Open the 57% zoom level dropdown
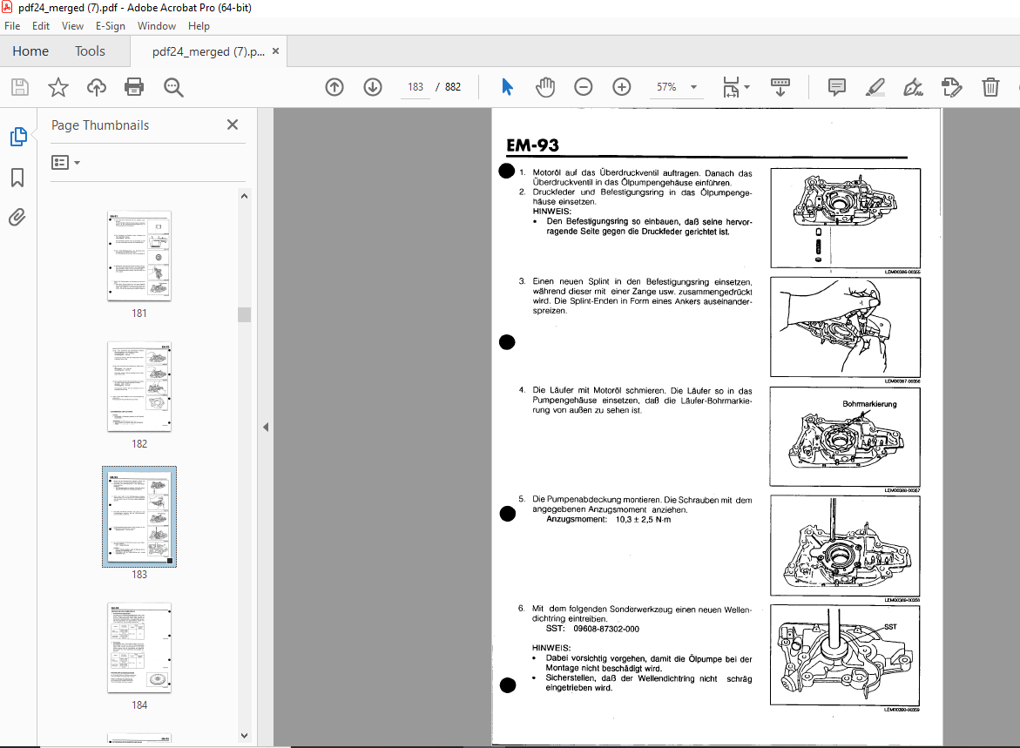The width and height of the screenshot is (1020, 748). coord(693,87)
